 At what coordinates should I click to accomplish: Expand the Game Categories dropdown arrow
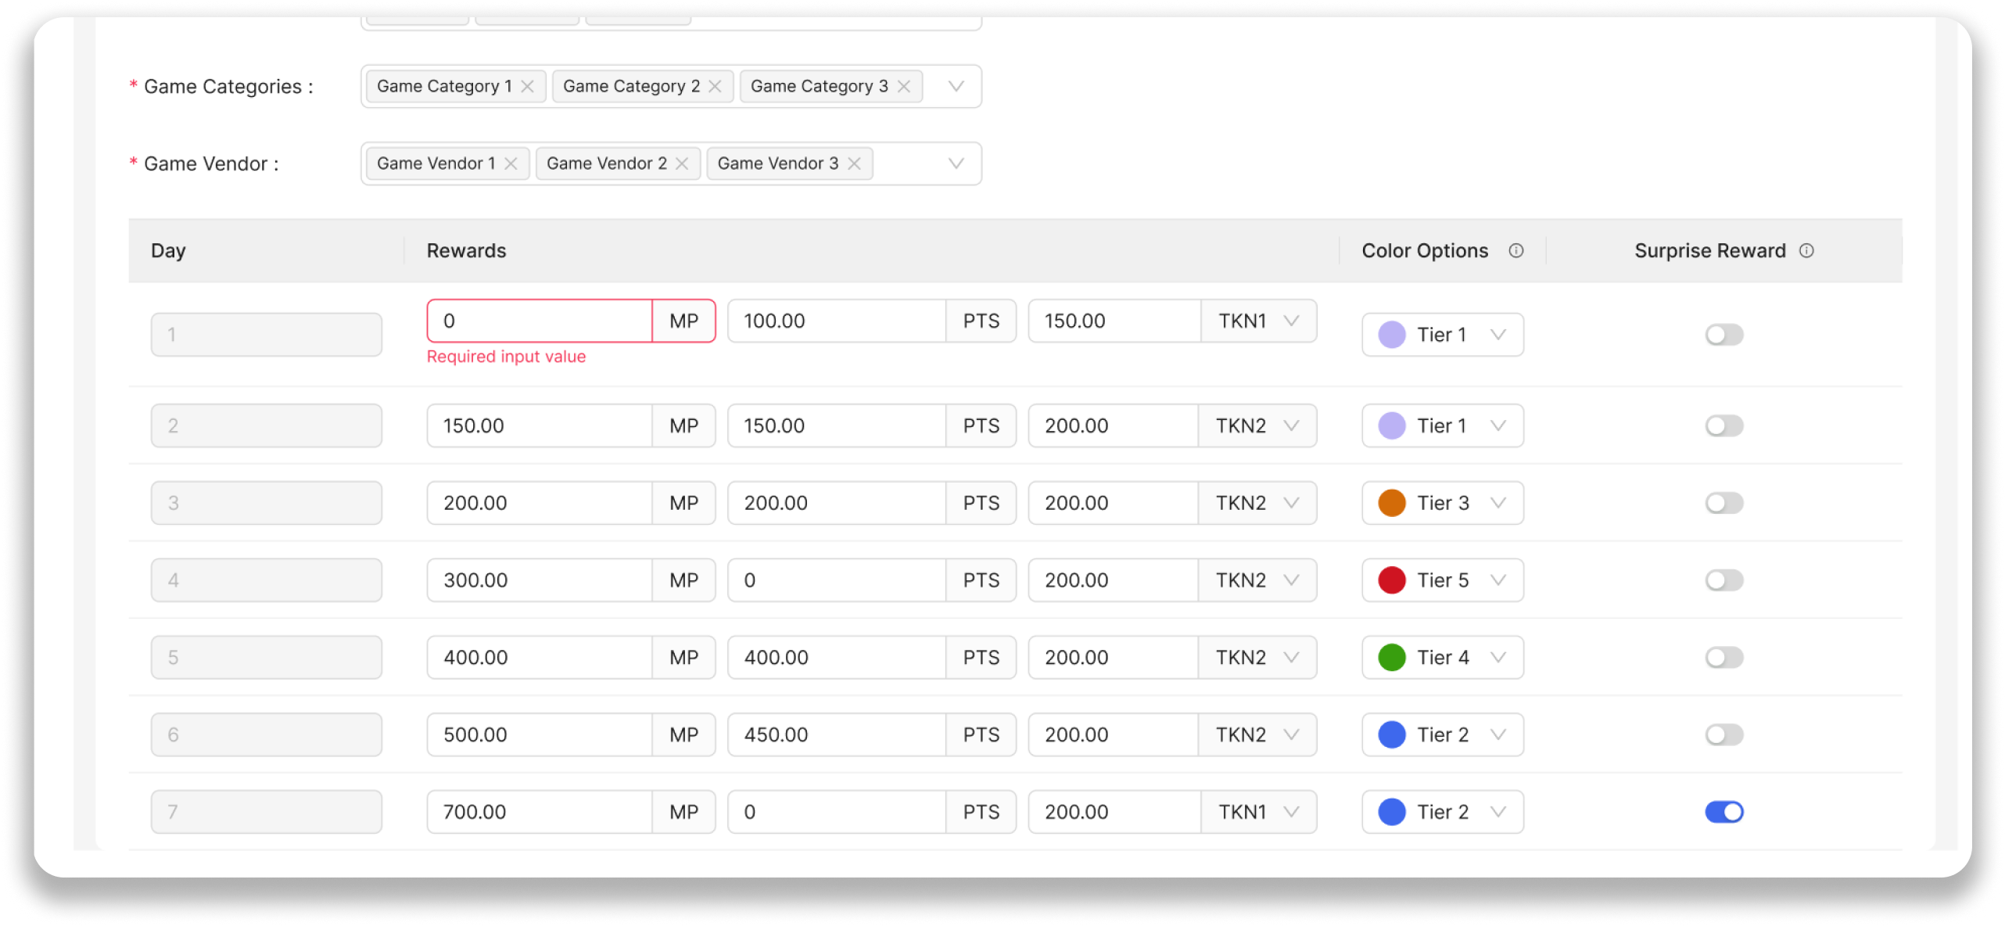[x=956, y=86]
